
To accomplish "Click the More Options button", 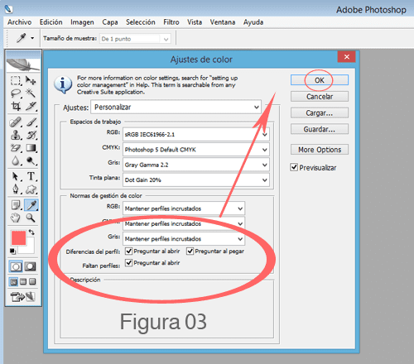I will [320, 150].
